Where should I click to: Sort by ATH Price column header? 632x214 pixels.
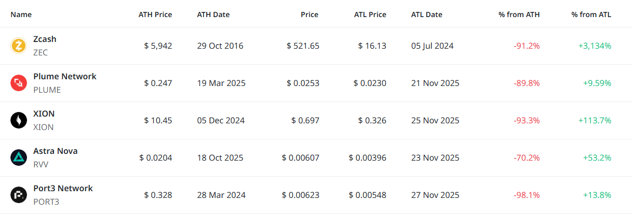(x=155, y=15)
